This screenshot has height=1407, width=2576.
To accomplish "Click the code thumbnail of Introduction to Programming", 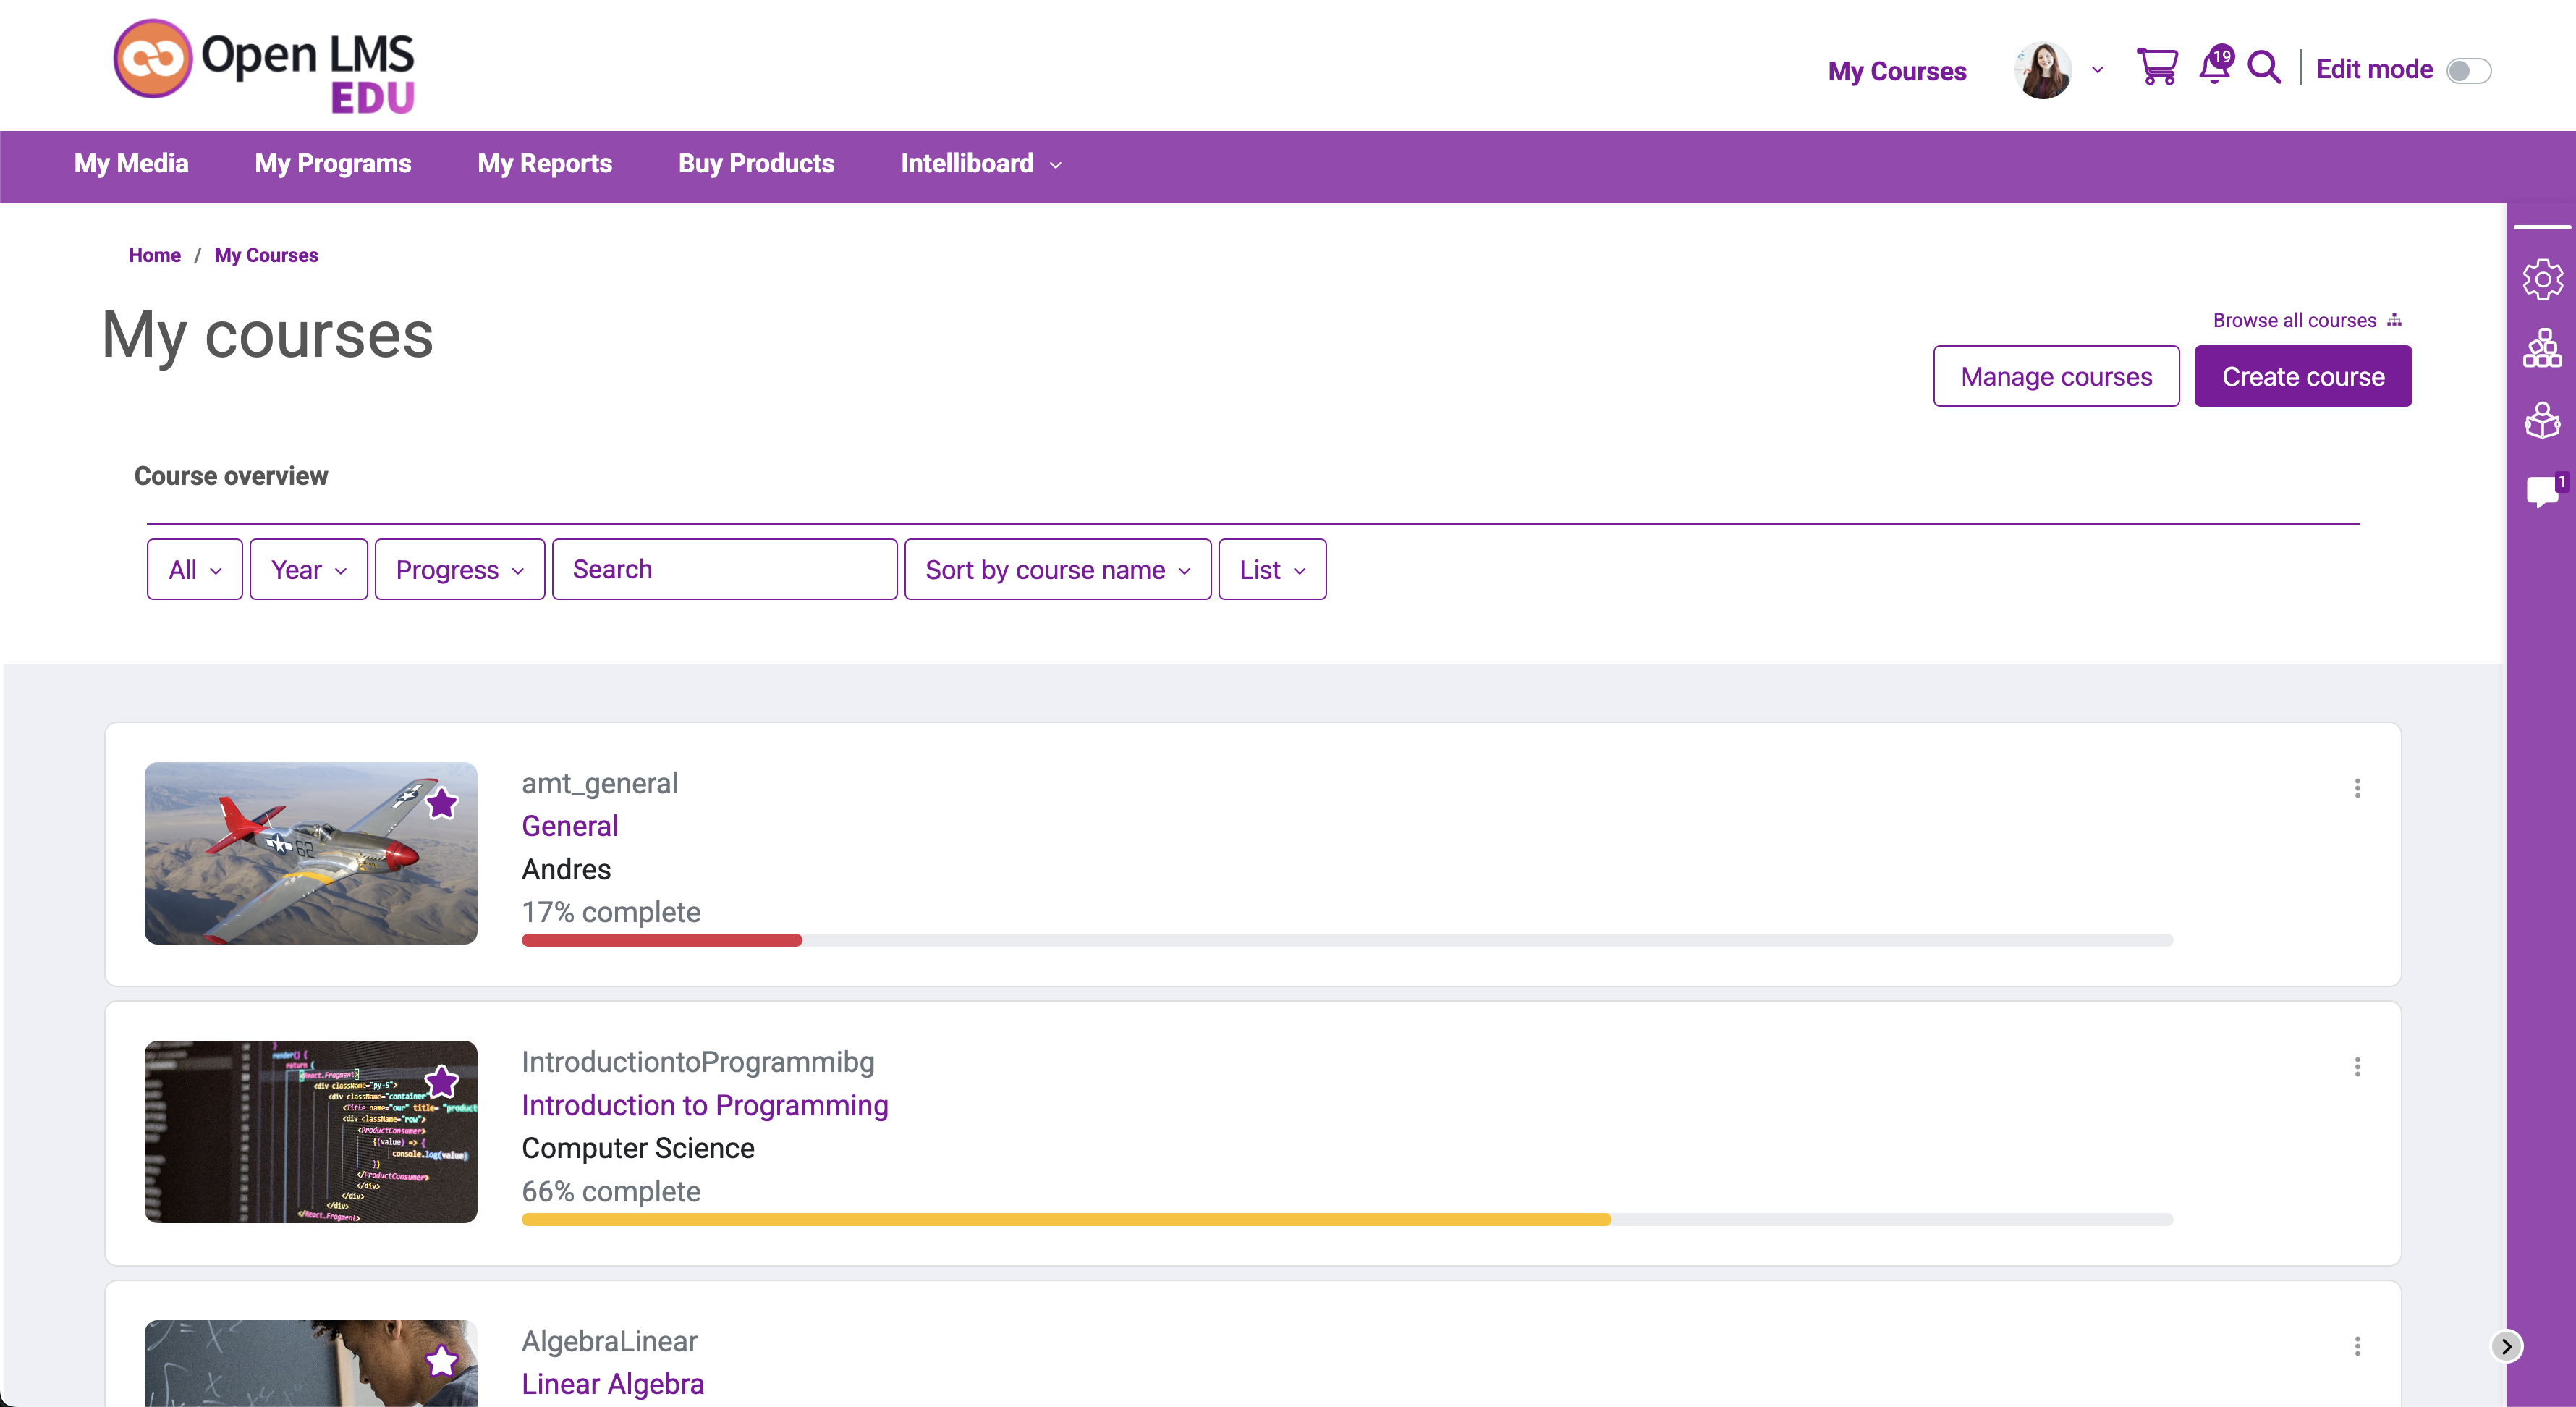I will click(311, 1132).
